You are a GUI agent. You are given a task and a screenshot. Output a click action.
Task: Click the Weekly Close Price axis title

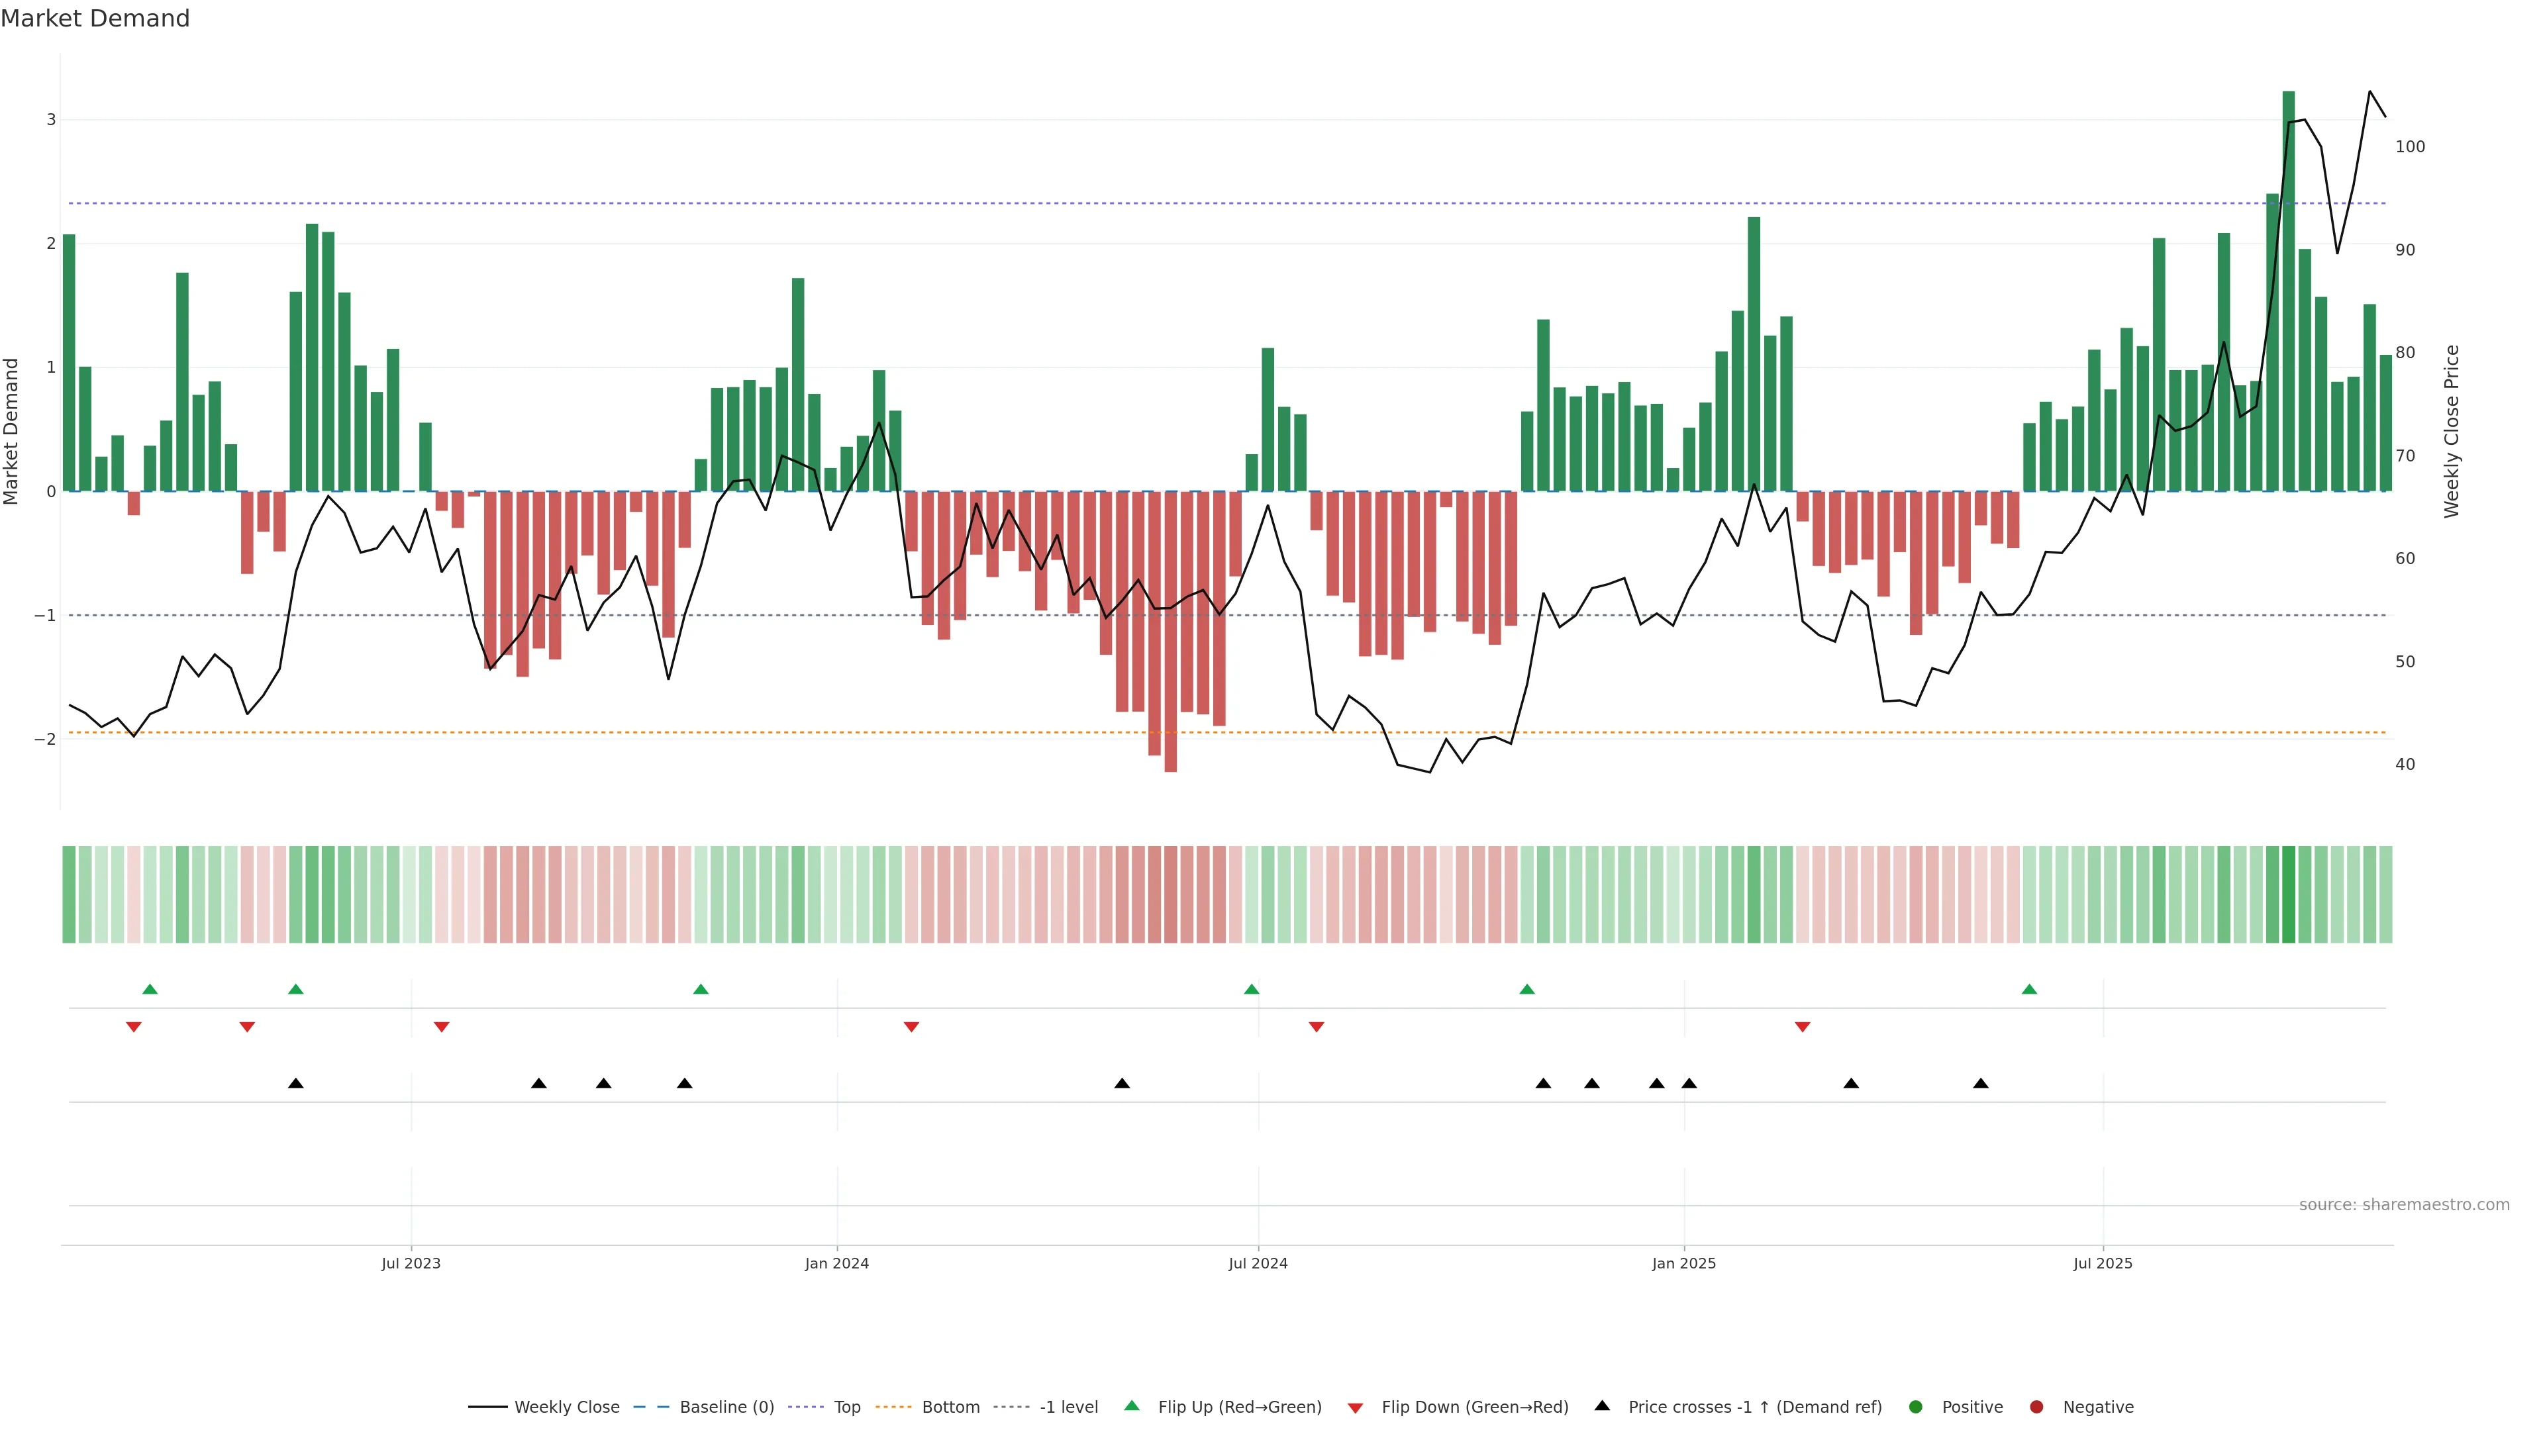(2452, 431)
